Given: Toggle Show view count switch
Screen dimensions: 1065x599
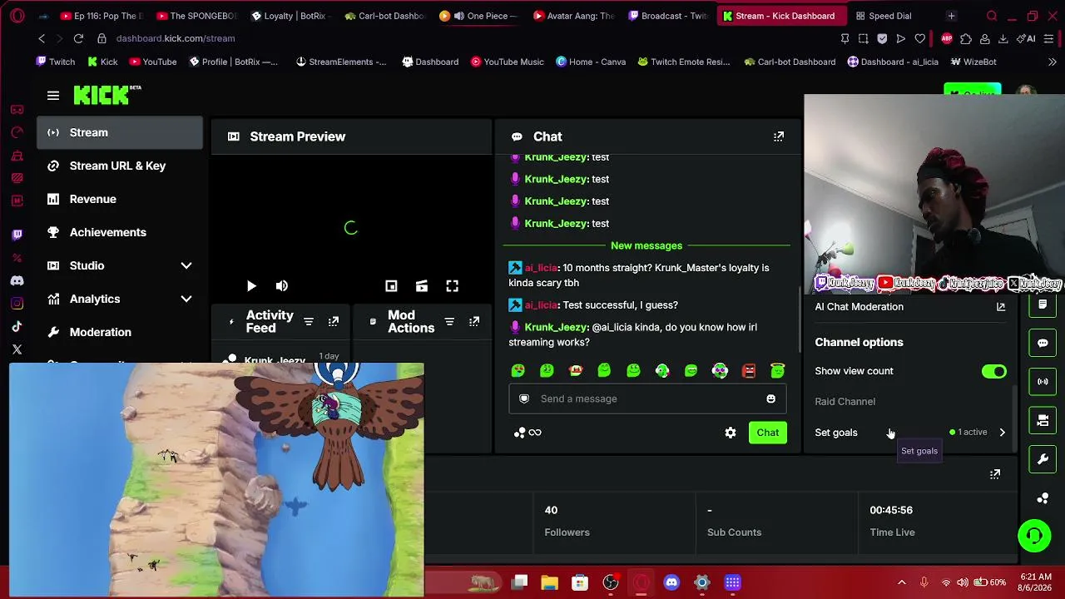Looking at the screenshot, I should (x=993, y=372).
